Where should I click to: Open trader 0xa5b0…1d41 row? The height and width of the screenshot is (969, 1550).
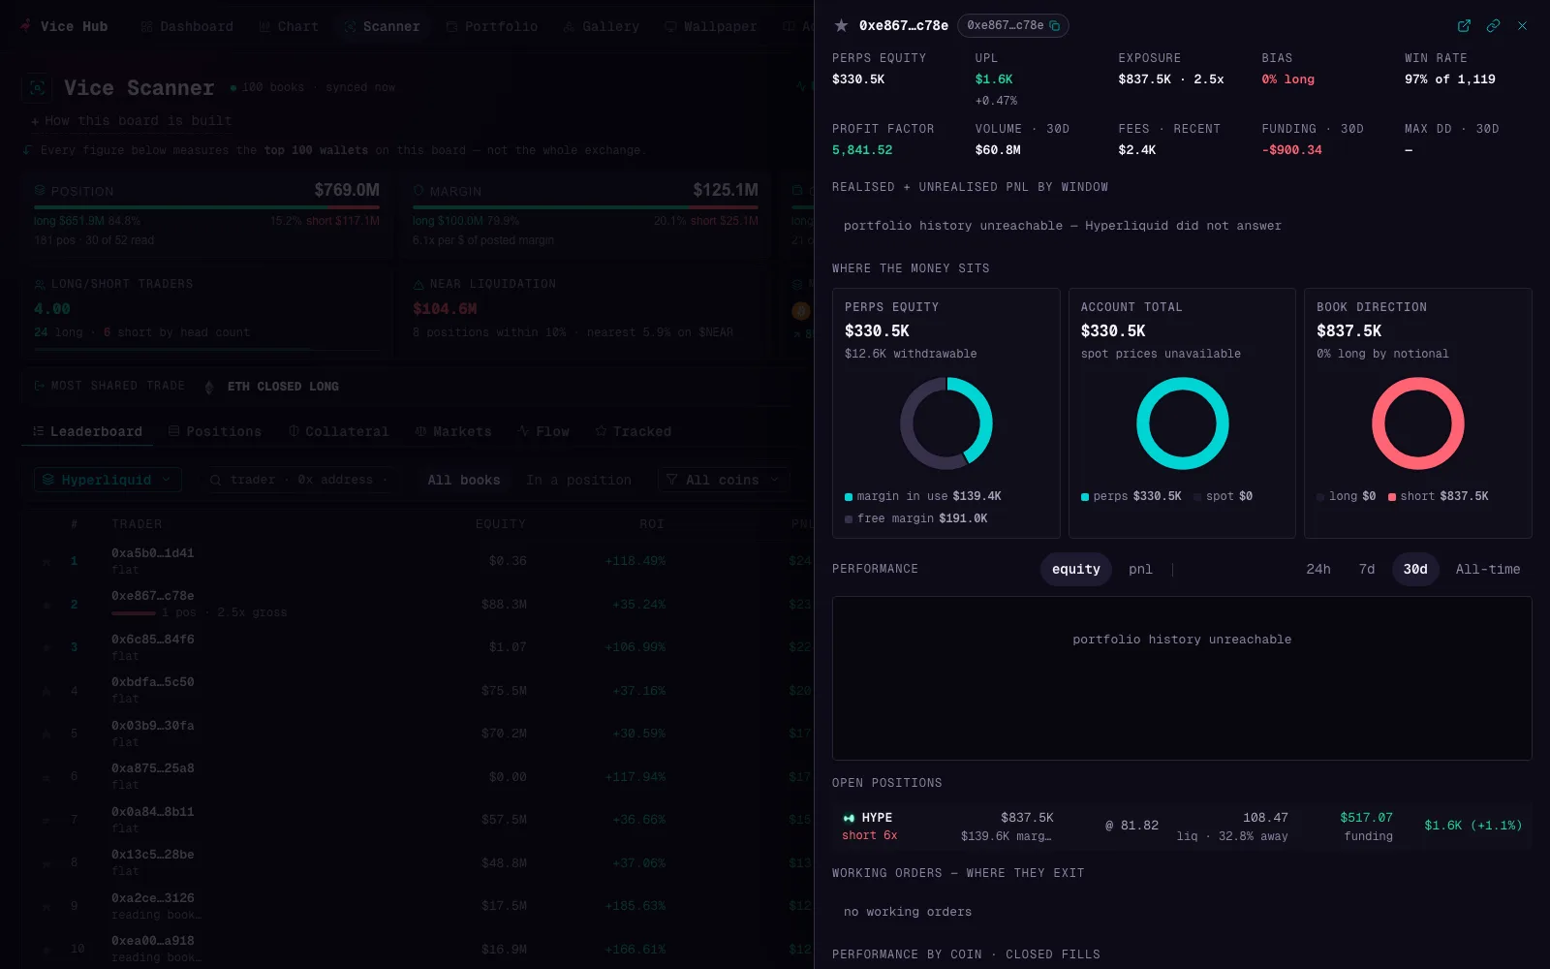click(417, 561)
